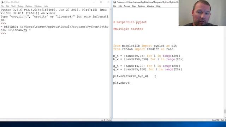The height and width of the screenshot is (127, 226).
Task: Open Debug menu in Python Shell window
Action: [20, 6]
